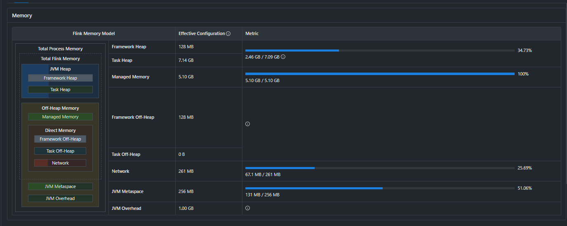Click info icon beside Effective Configuration header
This screenshot has height=226, width=567.
[228, 33]
